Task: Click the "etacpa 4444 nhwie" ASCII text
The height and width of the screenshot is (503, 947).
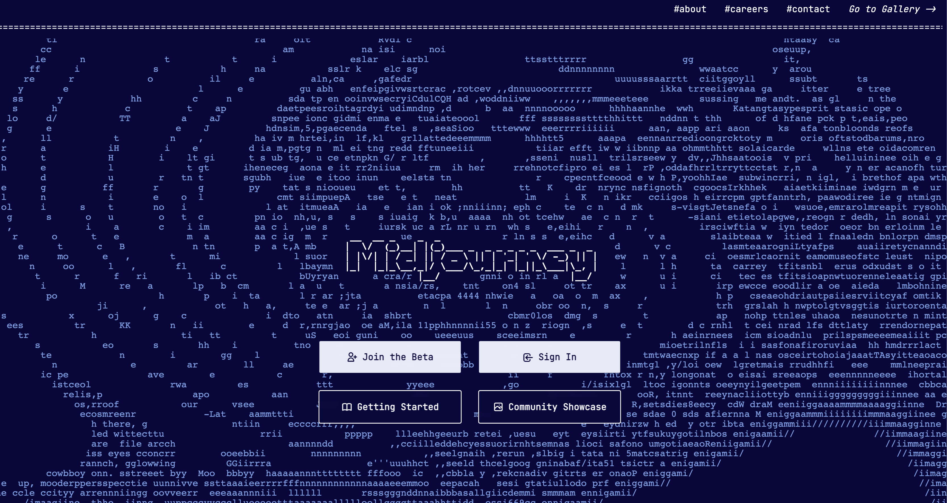Action: (x=465, y=296)
